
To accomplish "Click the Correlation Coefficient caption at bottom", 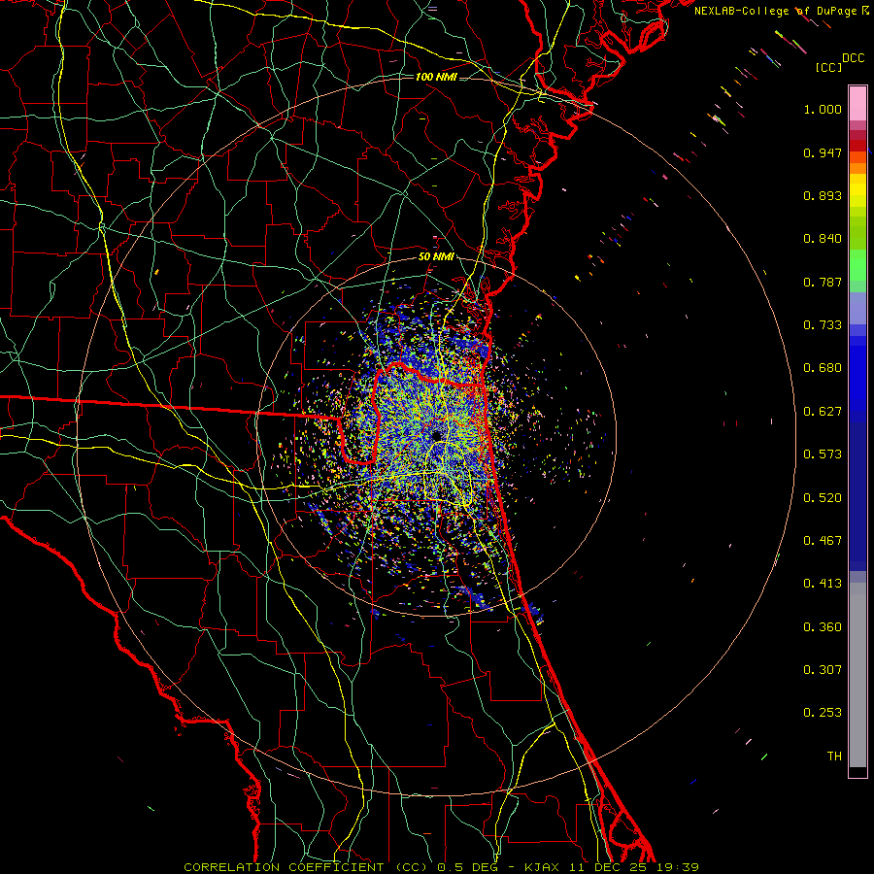I will click(441, 867).
